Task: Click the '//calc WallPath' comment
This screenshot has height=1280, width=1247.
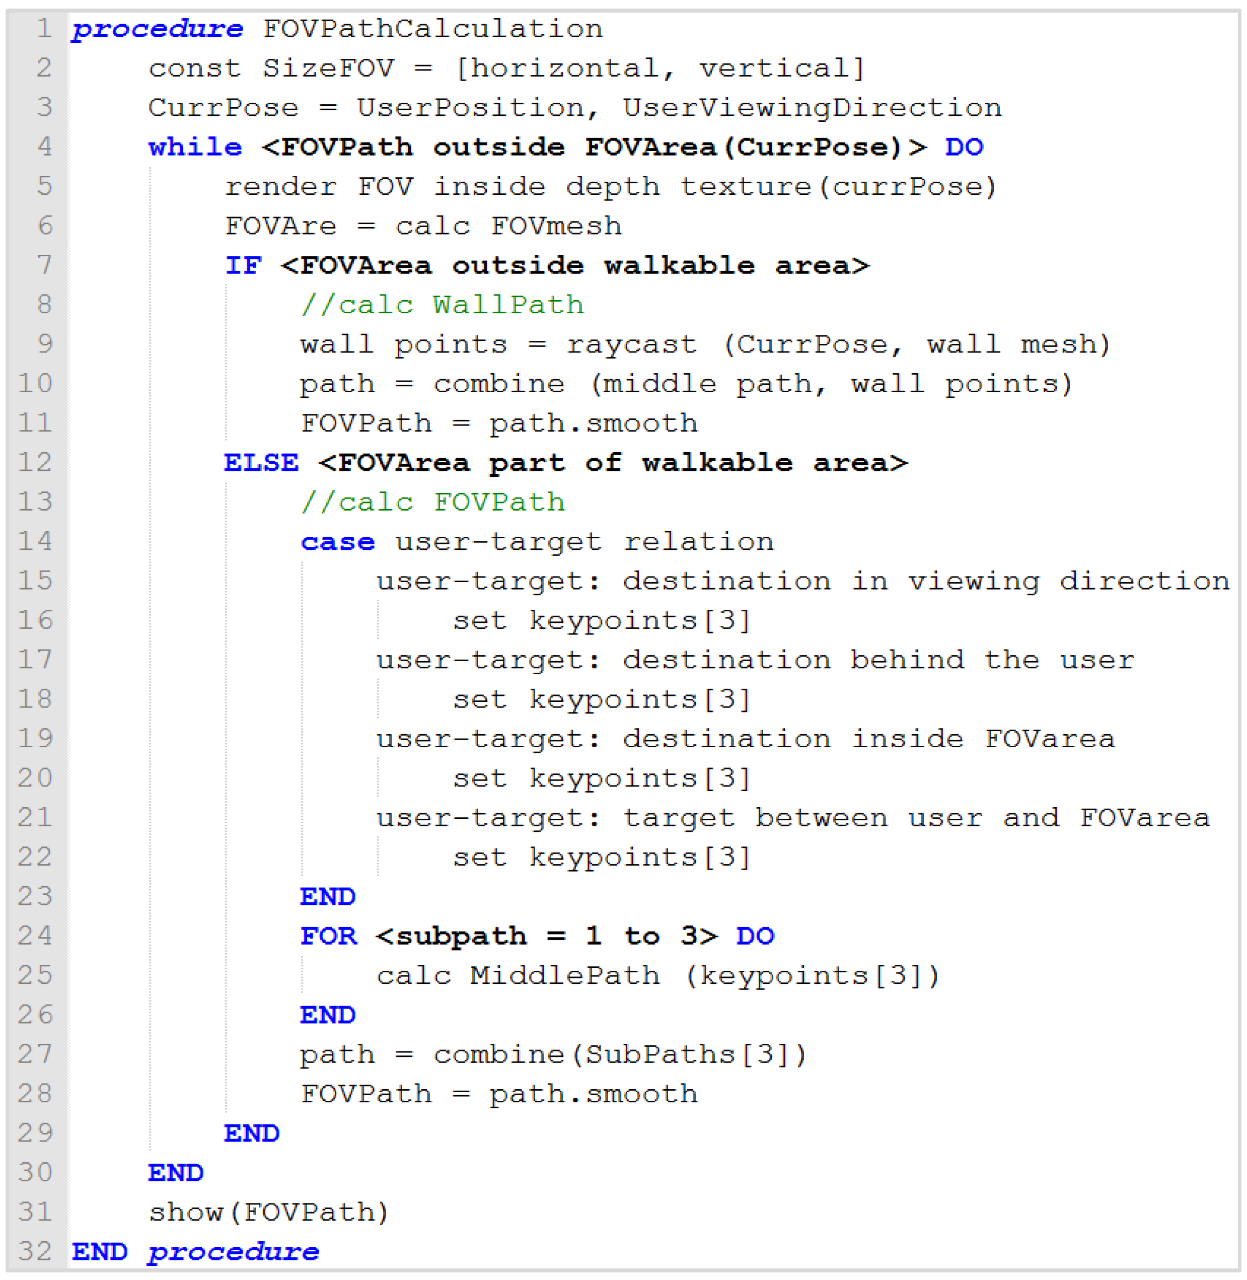Action: click(x=442, y=305)
